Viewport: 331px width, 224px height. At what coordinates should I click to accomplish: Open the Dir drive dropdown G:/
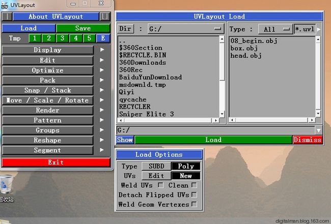(x=186, y=29)
